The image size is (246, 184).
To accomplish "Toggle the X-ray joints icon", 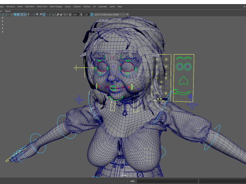I will click(65, 14).
